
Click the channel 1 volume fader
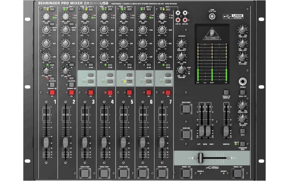(46, 142)
